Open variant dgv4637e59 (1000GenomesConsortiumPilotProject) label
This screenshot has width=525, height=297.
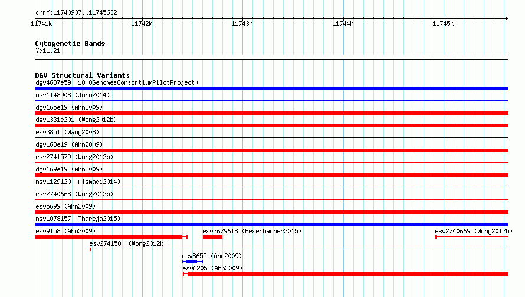point(117,82)
